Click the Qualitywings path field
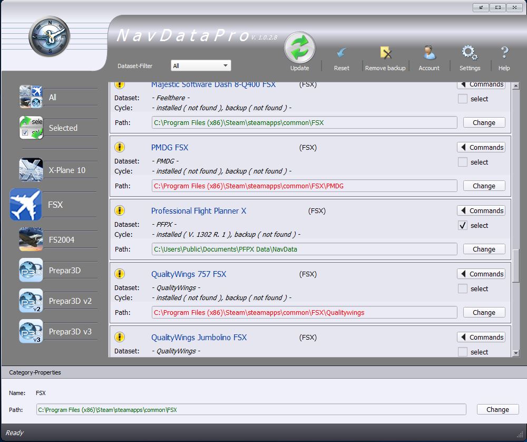The width and height of the screenshot is (527, 442). (305, 312)
